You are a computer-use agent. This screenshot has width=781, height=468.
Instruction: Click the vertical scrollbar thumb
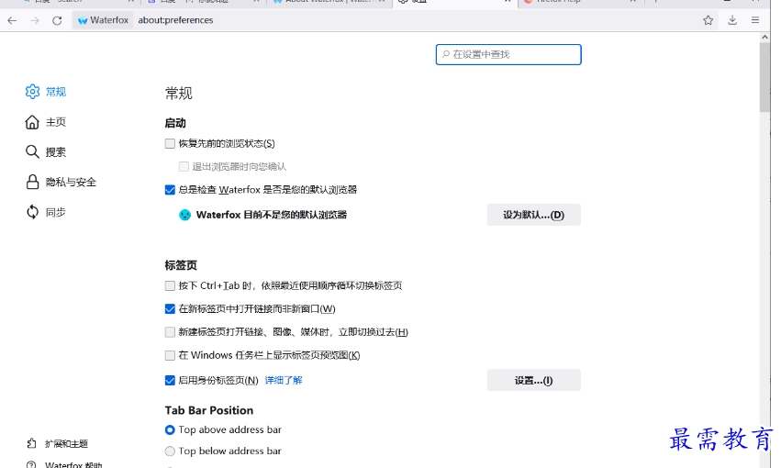point(764,77)
